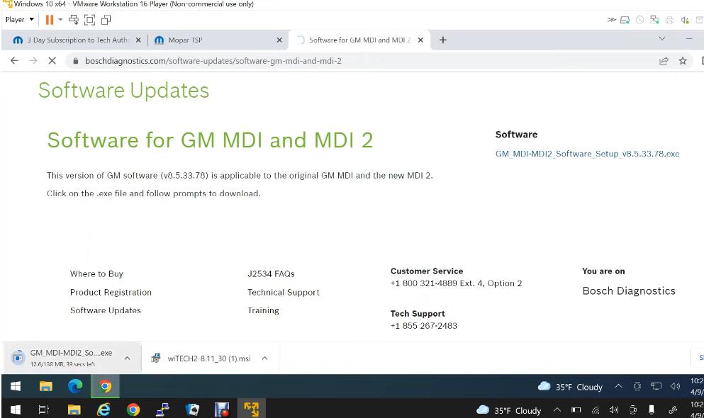Image resolution: width=704 pixels, height=418 pixels.
Task: Go back to the previous page in Chrome
Action: [14, 60]
